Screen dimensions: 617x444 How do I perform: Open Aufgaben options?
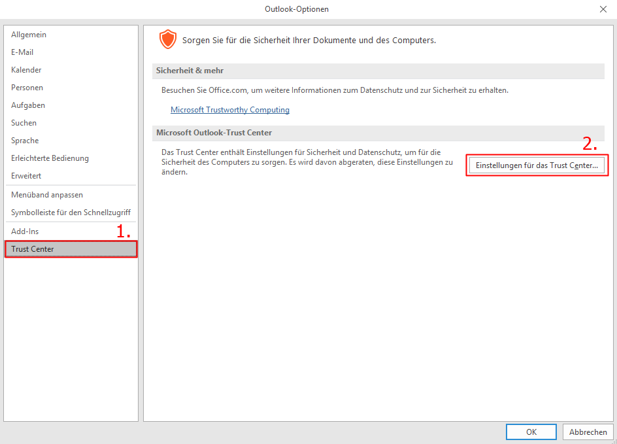(x=28, y=105)
